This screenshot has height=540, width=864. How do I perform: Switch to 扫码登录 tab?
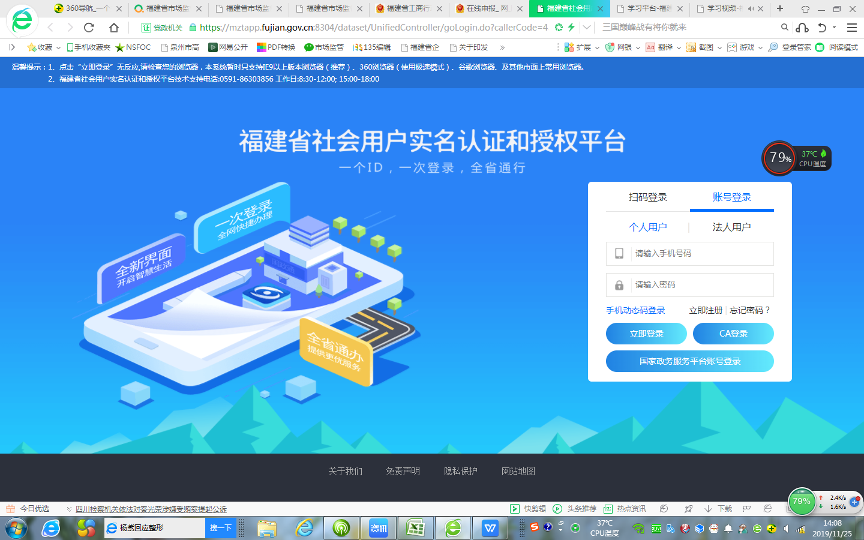click(647, 197)
